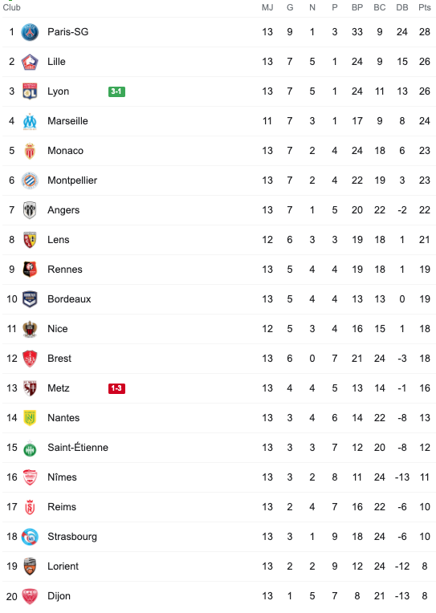Image resolution: width=436 pixels, height=613 pixels.
Task: Click the Monaco club crest
Action: click(x=30, y=151)
